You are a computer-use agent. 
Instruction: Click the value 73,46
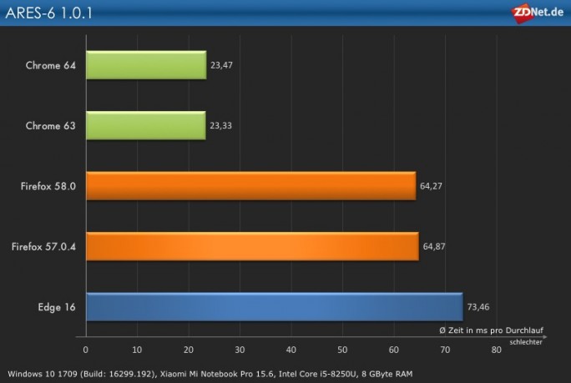point(478,307)
